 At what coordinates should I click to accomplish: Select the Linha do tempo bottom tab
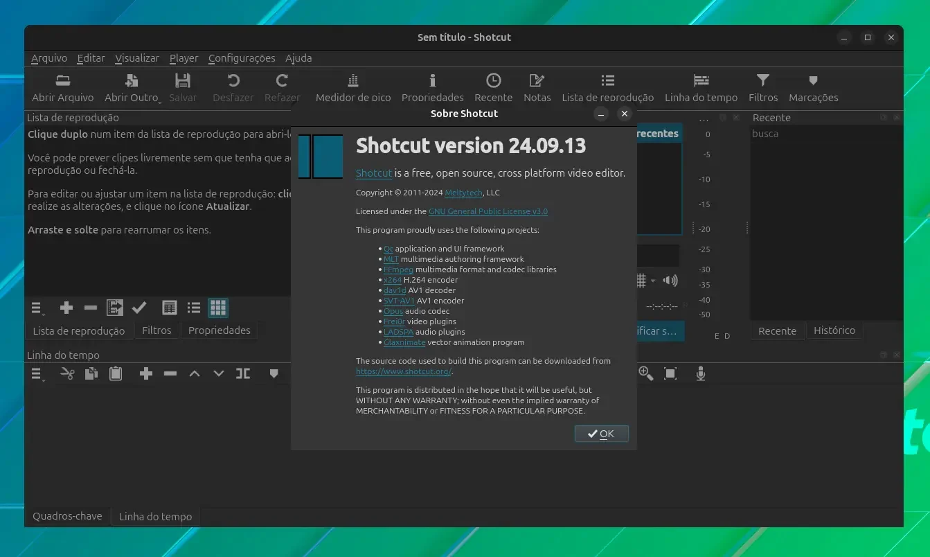[155, 516]
